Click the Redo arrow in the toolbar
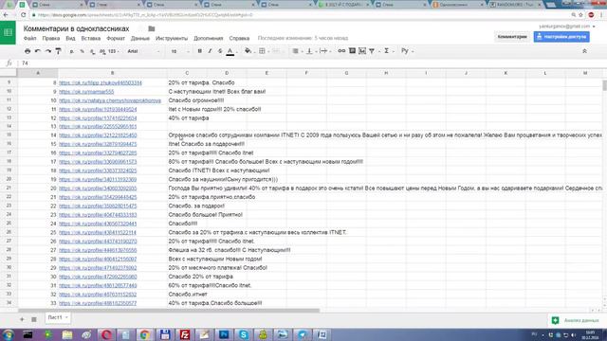607x341 pixels. click(x=47, y=51)
